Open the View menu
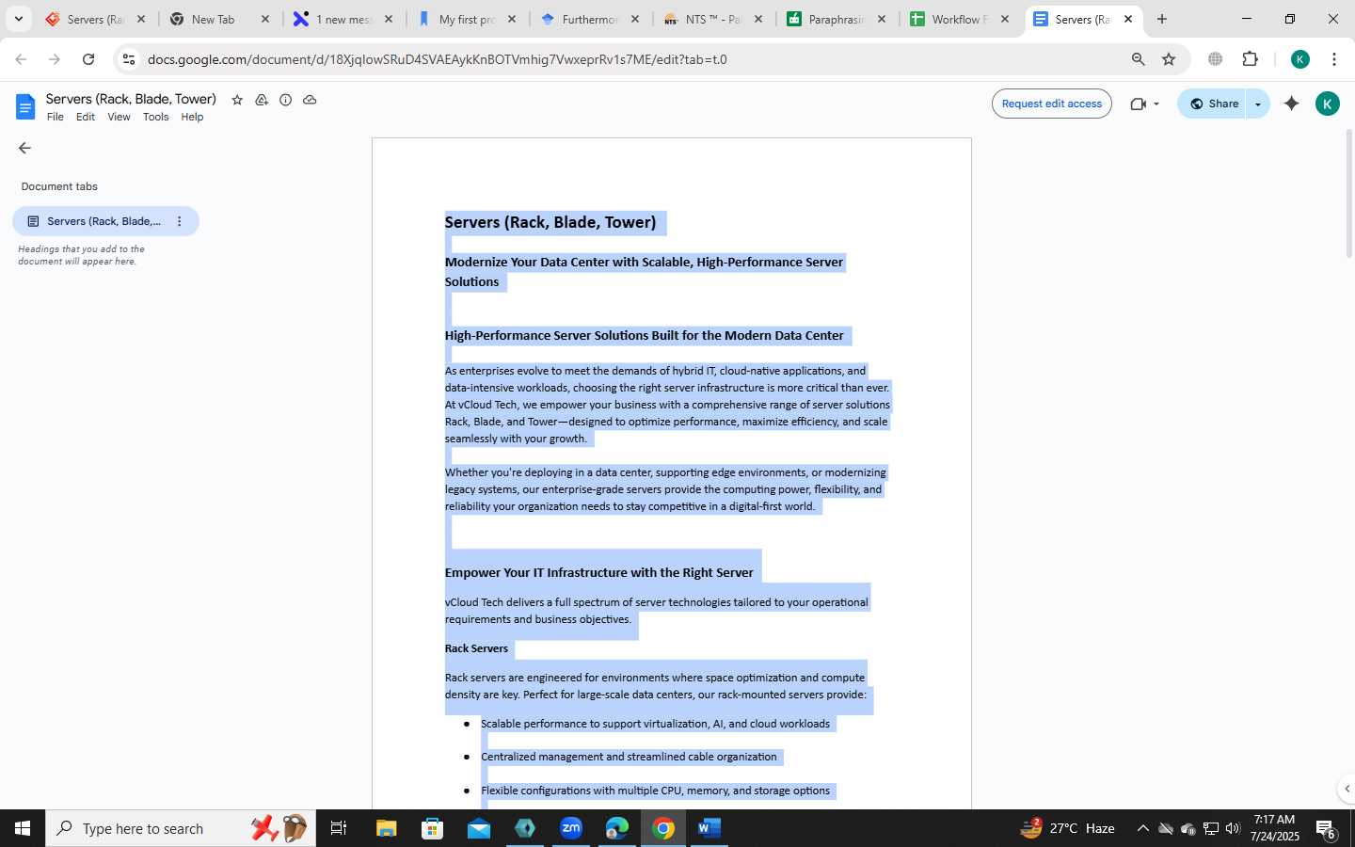This screenshot has width=1355, height=847. 119,117
